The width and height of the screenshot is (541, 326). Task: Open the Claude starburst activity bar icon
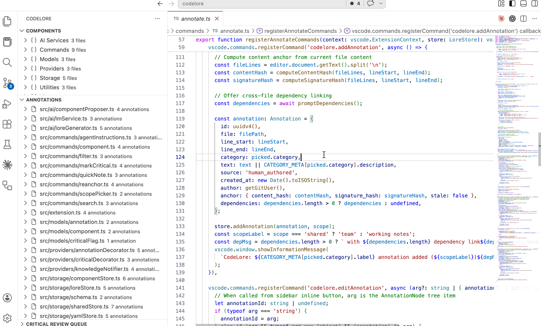pos(7,164)
